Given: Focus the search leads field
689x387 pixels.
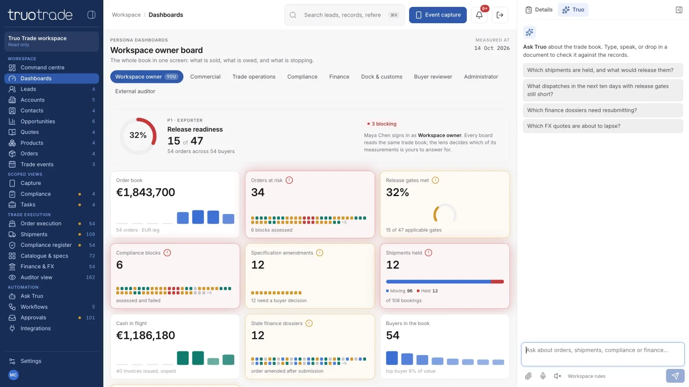Looking at the screenshot, I should pyautogui.click(x=344, y=15).
